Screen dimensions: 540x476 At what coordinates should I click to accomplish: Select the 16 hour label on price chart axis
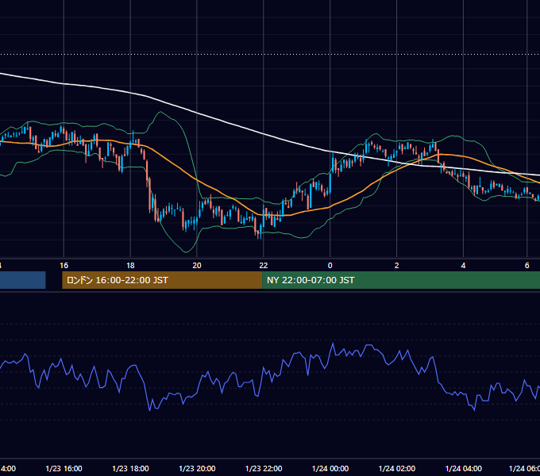(x=64, y=266)
